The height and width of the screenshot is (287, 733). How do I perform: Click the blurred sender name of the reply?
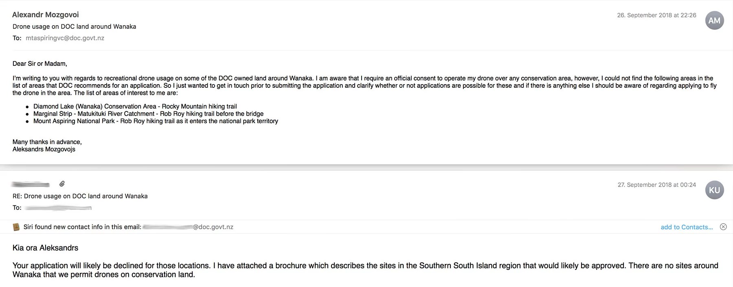pos(31,185)
